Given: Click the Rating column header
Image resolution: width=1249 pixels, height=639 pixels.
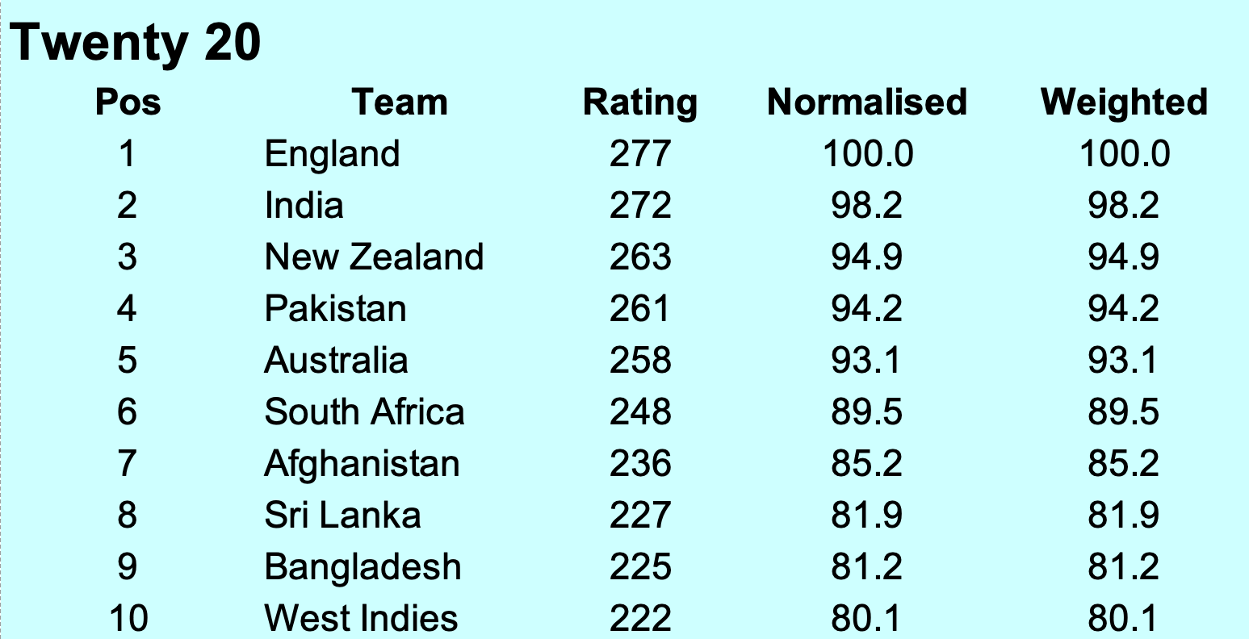Looking at the screenshot, I should (x=640, y=102).
